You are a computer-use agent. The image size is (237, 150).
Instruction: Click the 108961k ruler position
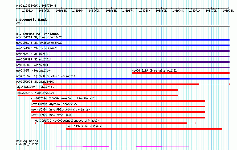pyautogui.click(x=28, y=11)
